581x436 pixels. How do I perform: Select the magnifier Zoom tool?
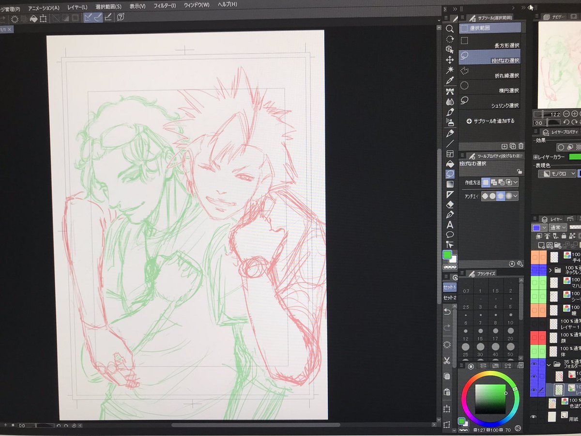coord(450,29)
